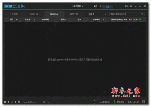Viewport: 151px width, 107px height.
Task: Jump to the last page
Action: pos(18,102)
